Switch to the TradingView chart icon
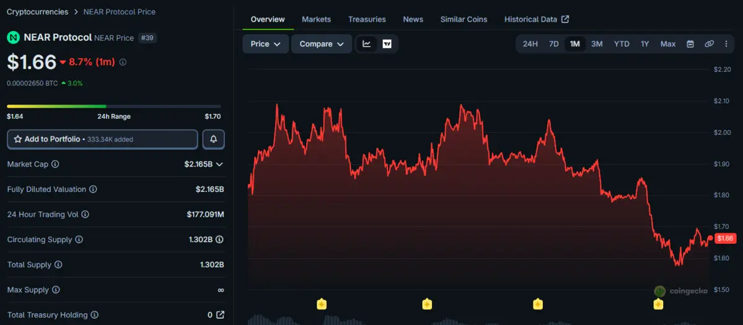Viewport: 743px width, 325px height. 387,44
